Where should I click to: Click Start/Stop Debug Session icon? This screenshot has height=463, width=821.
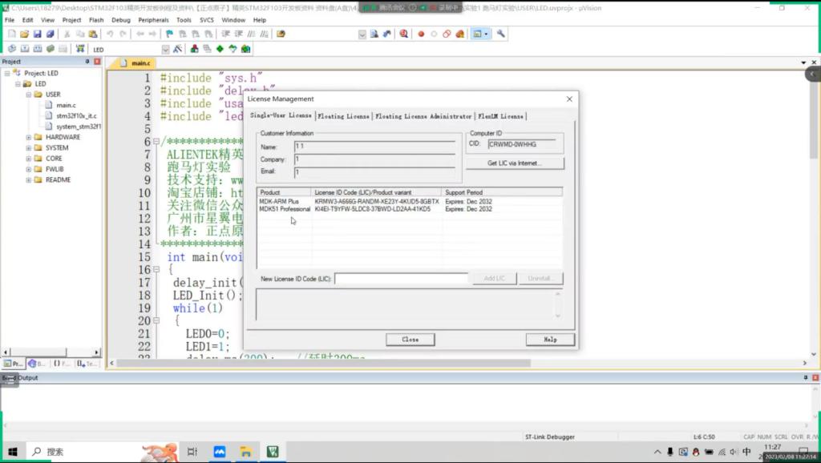coord(403,34)
